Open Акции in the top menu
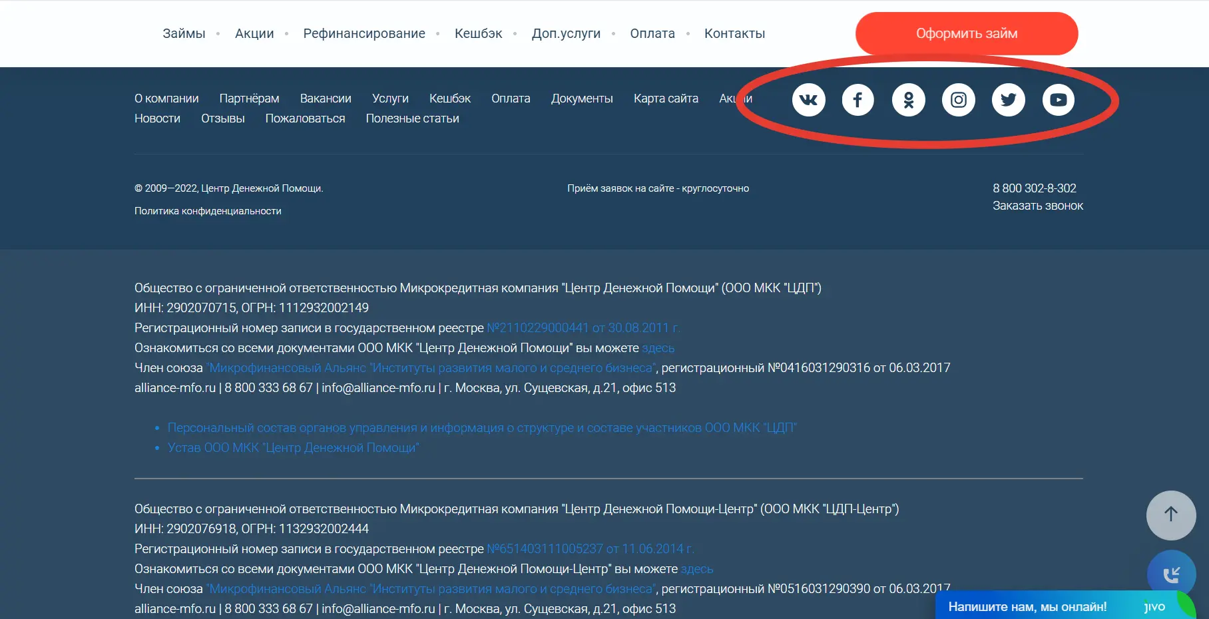Image resolution: width=1209 pixels, height=619 pixels. [x=254, y=33]
